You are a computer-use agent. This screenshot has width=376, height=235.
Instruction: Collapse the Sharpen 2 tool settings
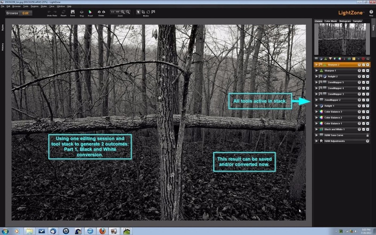pyautogui.click(x=316, y=64)
